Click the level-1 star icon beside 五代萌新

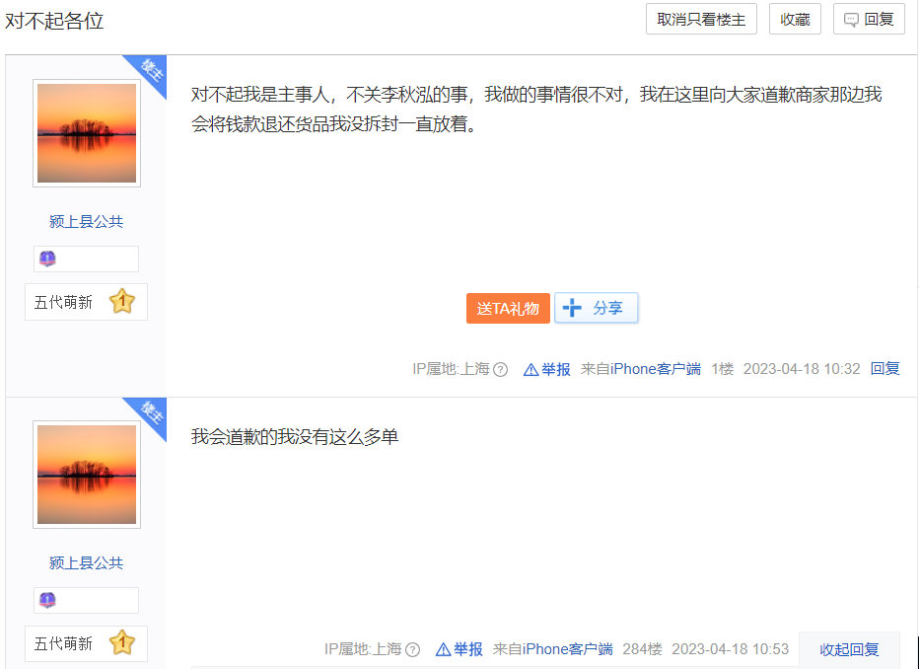[122, 302]
